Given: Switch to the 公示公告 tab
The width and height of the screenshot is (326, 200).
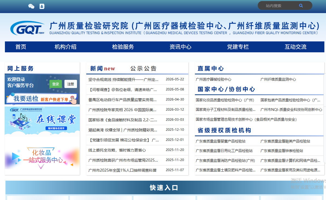Looking at the screenshot, I should pos(143,68).
